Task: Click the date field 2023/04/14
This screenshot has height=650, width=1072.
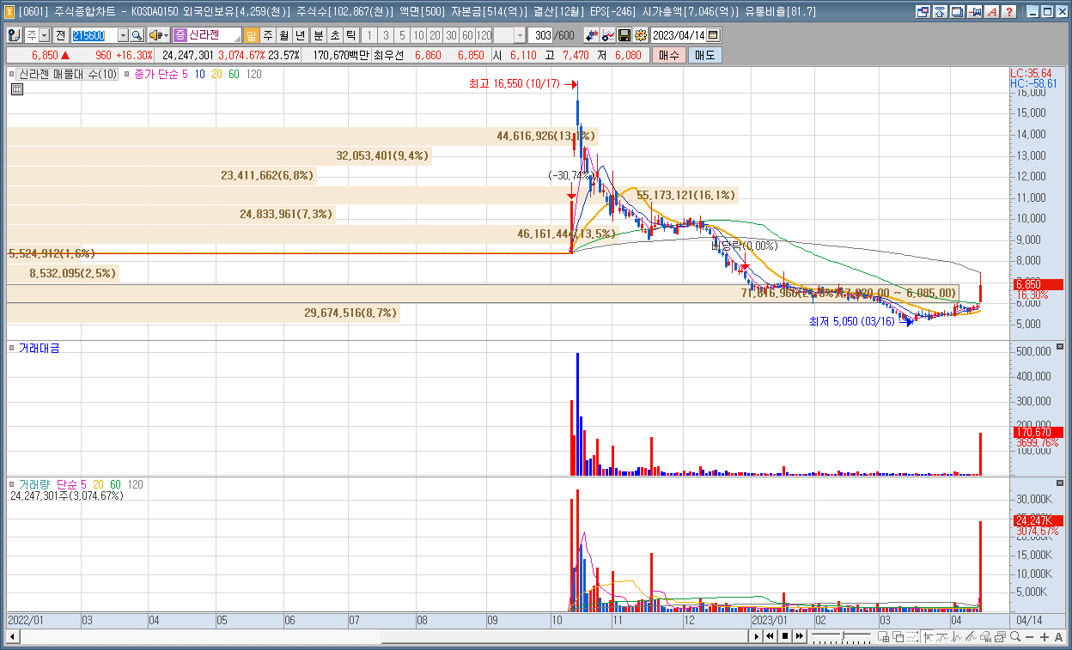Action: [679, 35]
